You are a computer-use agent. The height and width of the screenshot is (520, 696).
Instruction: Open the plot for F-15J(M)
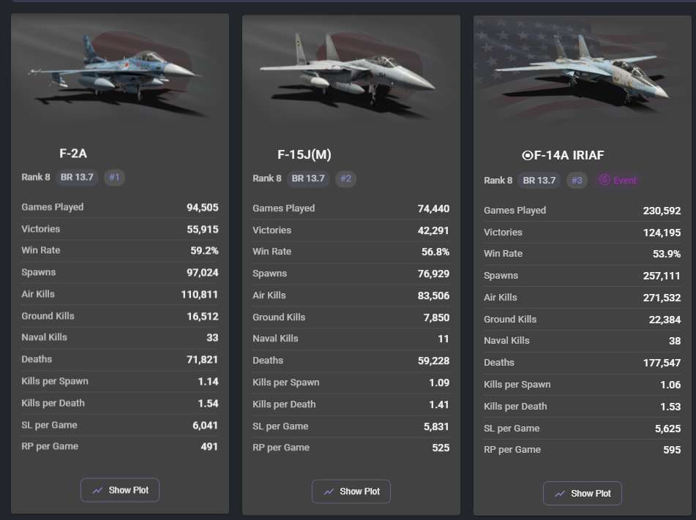tap(351, 491)
